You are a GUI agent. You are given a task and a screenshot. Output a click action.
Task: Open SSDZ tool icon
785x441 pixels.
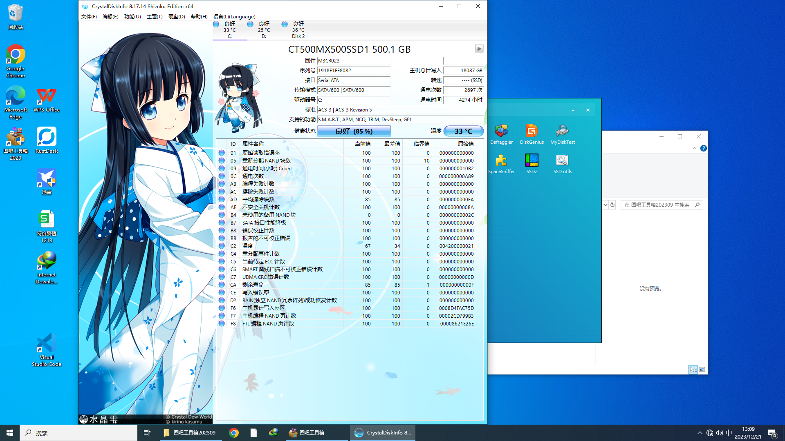532,164
